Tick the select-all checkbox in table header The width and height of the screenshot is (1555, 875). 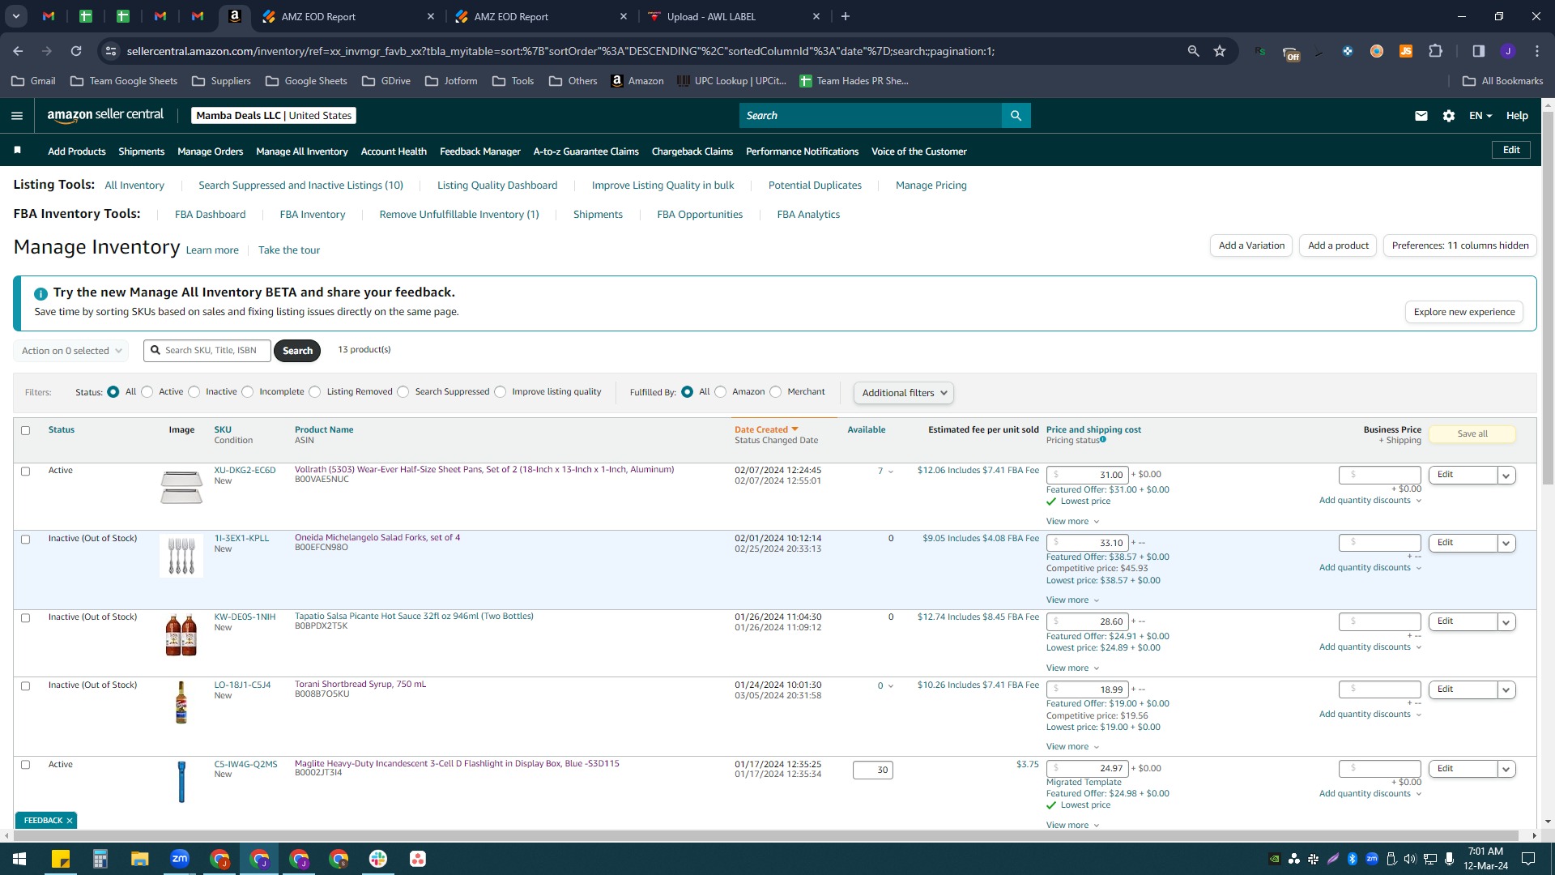click(x=25, y=430)
